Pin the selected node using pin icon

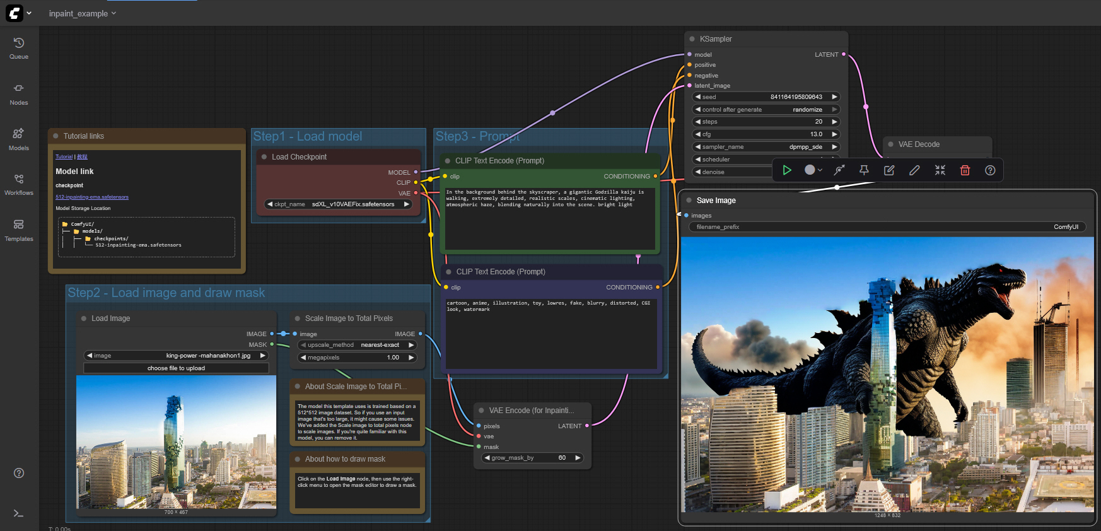[864, 170]
